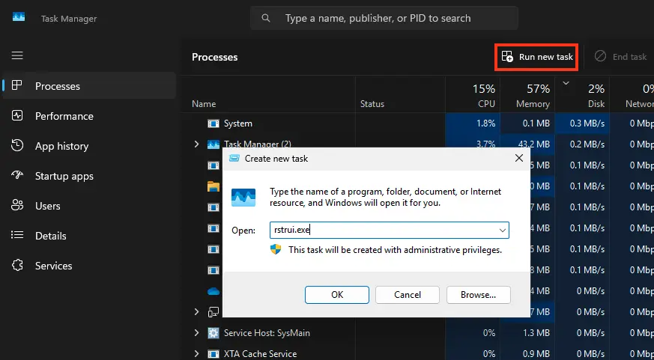This screenshot has height=360, width=654.
Task: Expand the Service Host: SysMain group
Action: [197, 332]
